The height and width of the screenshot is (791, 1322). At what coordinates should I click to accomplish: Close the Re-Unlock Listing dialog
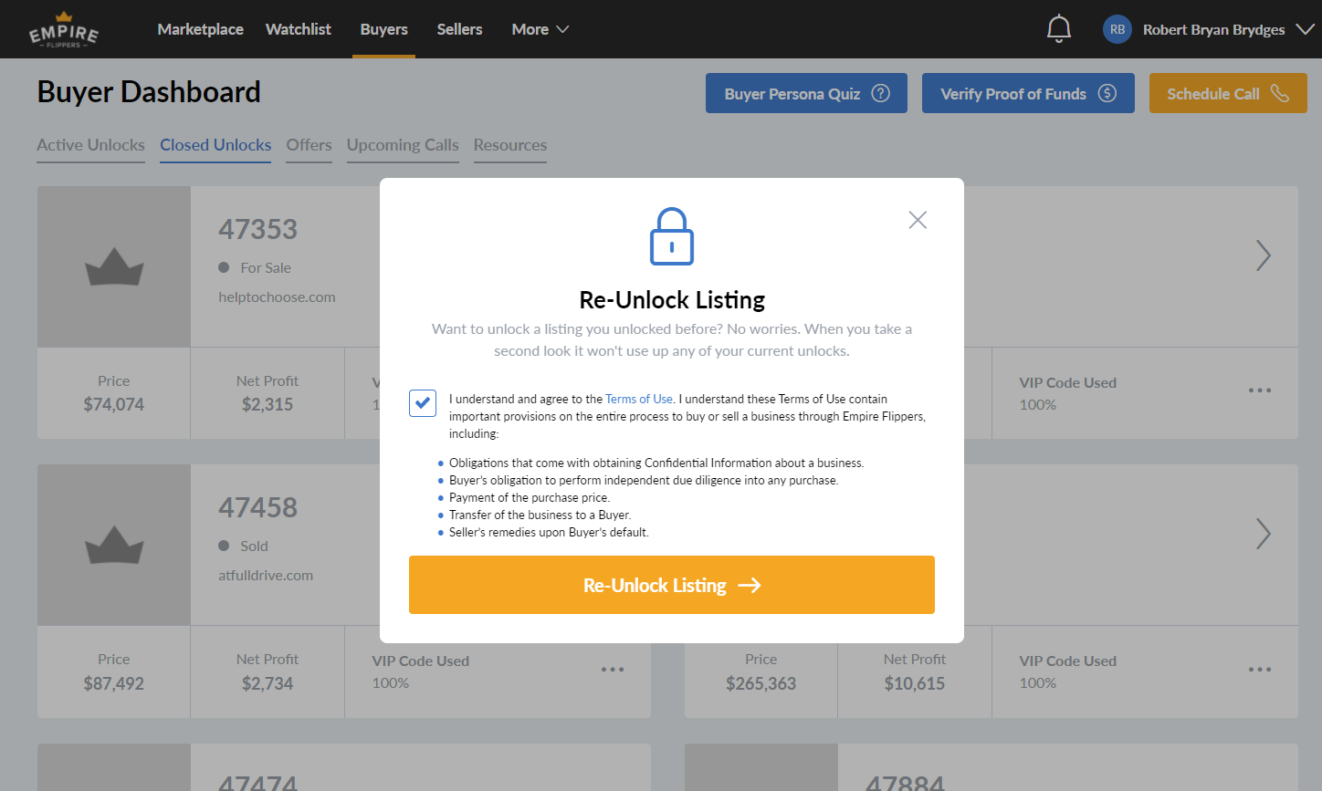pyautogui.click(x=918, y=220)
